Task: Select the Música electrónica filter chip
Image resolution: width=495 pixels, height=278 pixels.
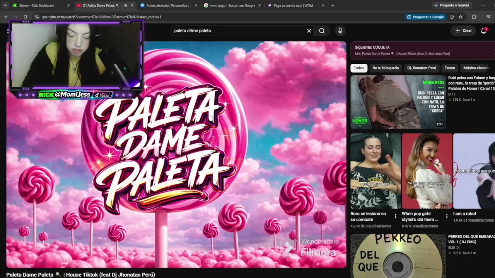Action: tap(478, 68)
